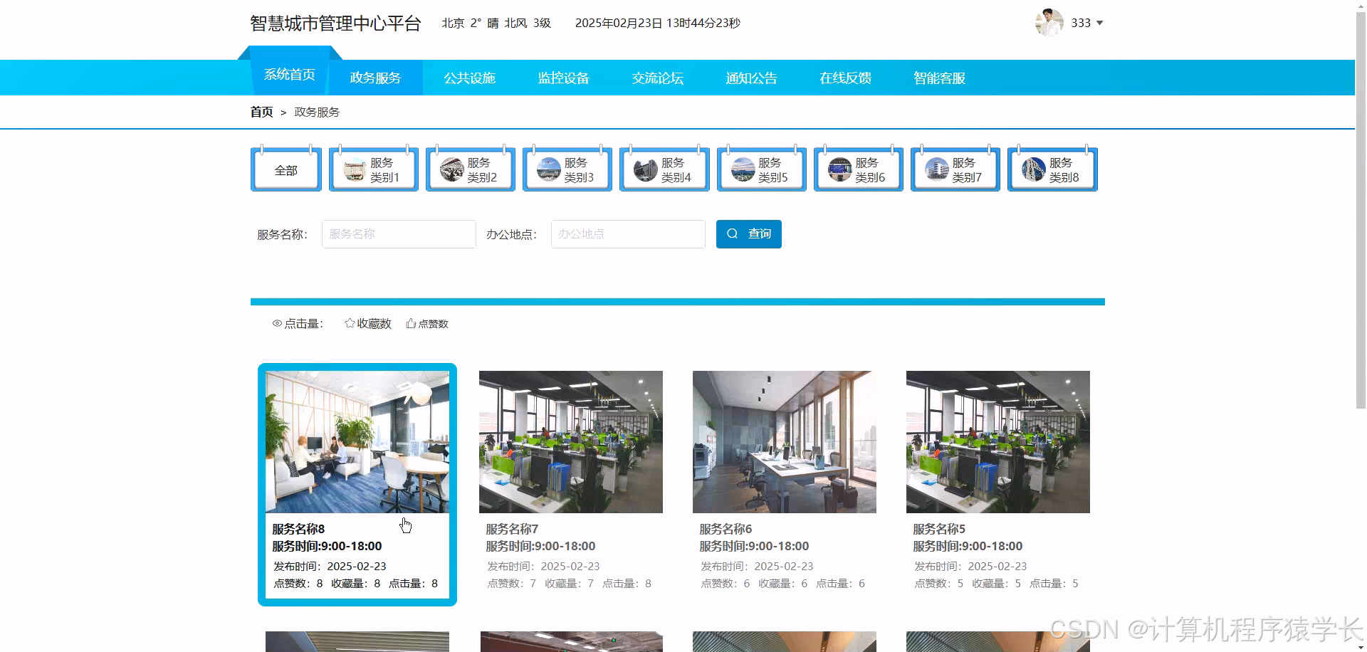This screenshot has height=652, width=1367.
Task: Click the thumbs-up icon beside 点赞数
Action: point(409,322)
